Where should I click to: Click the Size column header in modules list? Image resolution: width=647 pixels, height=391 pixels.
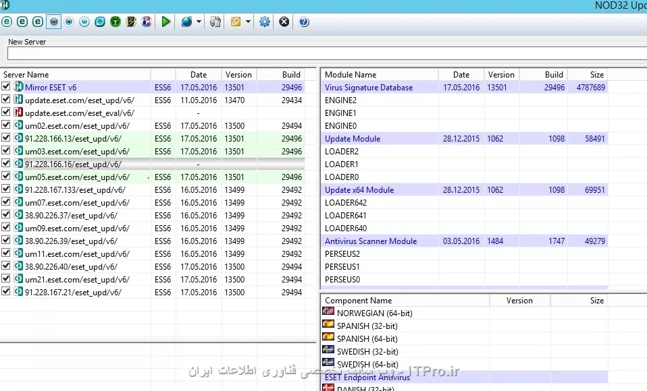(x=588, y=75)
